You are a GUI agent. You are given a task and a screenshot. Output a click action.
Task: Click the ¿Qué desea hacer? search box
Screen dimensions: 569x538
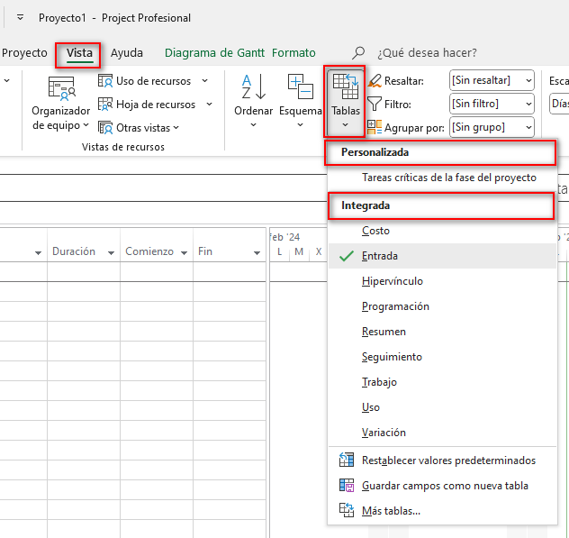pyautogui.click(x=427, y=53)
